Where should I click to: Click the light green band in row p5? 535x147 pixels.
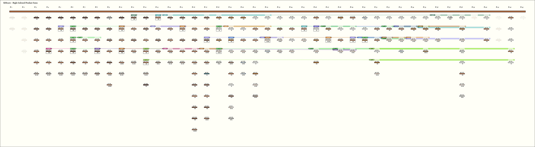[x=444, y=60]
